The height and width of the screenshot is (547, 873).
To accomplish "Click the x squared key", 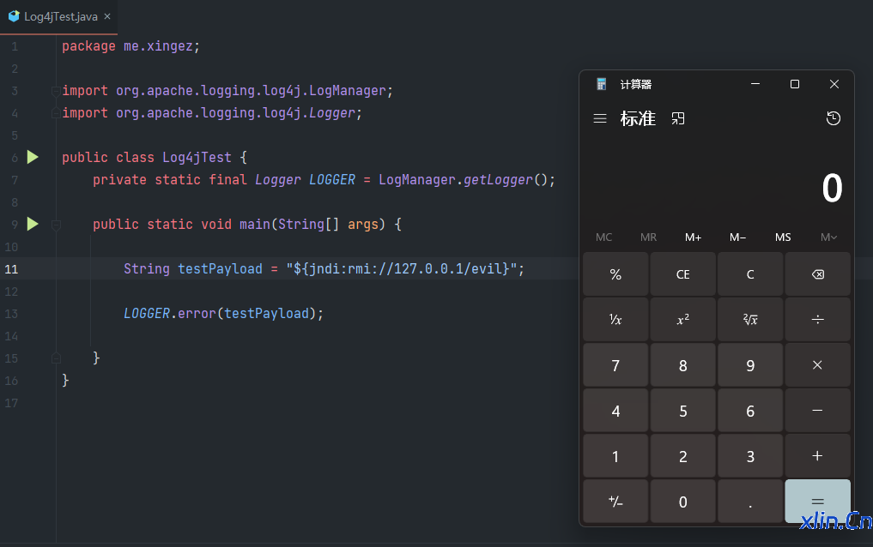I will pyautogui.click(x=683, y=320).
